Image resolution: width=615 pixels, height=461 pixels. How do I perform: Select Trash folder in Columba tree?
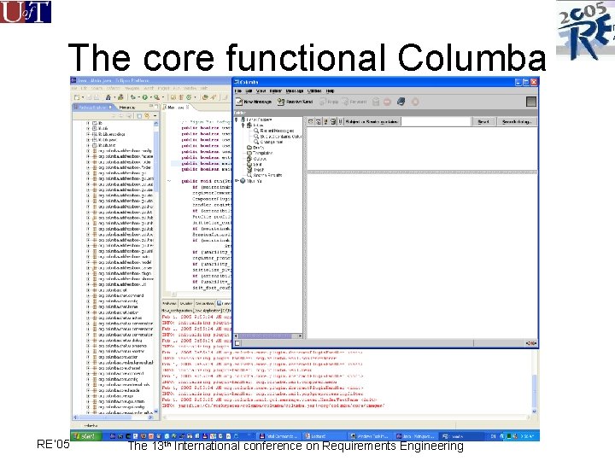[x=255, y=170]
